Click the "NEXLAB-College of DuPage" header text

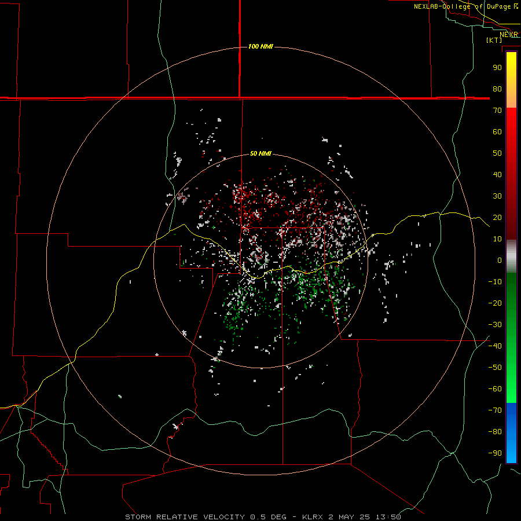[x=462, y=6]
